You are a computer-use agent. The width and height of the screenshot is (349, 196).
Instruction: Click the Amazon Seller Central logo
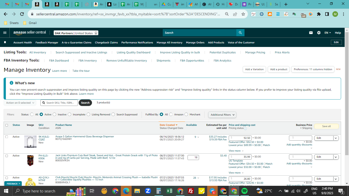point(30,33)
